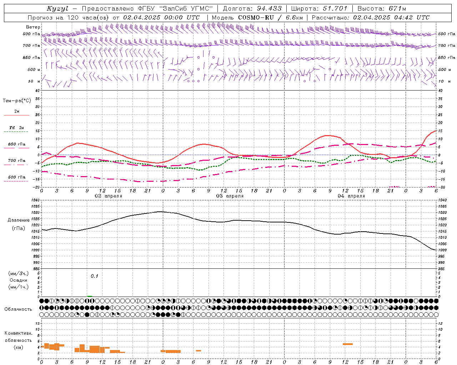Select the text Предоставлено ФГБУ "ЗапСиб УГМС"
This screenshot has height=365, width=457.
coord(147,9)
